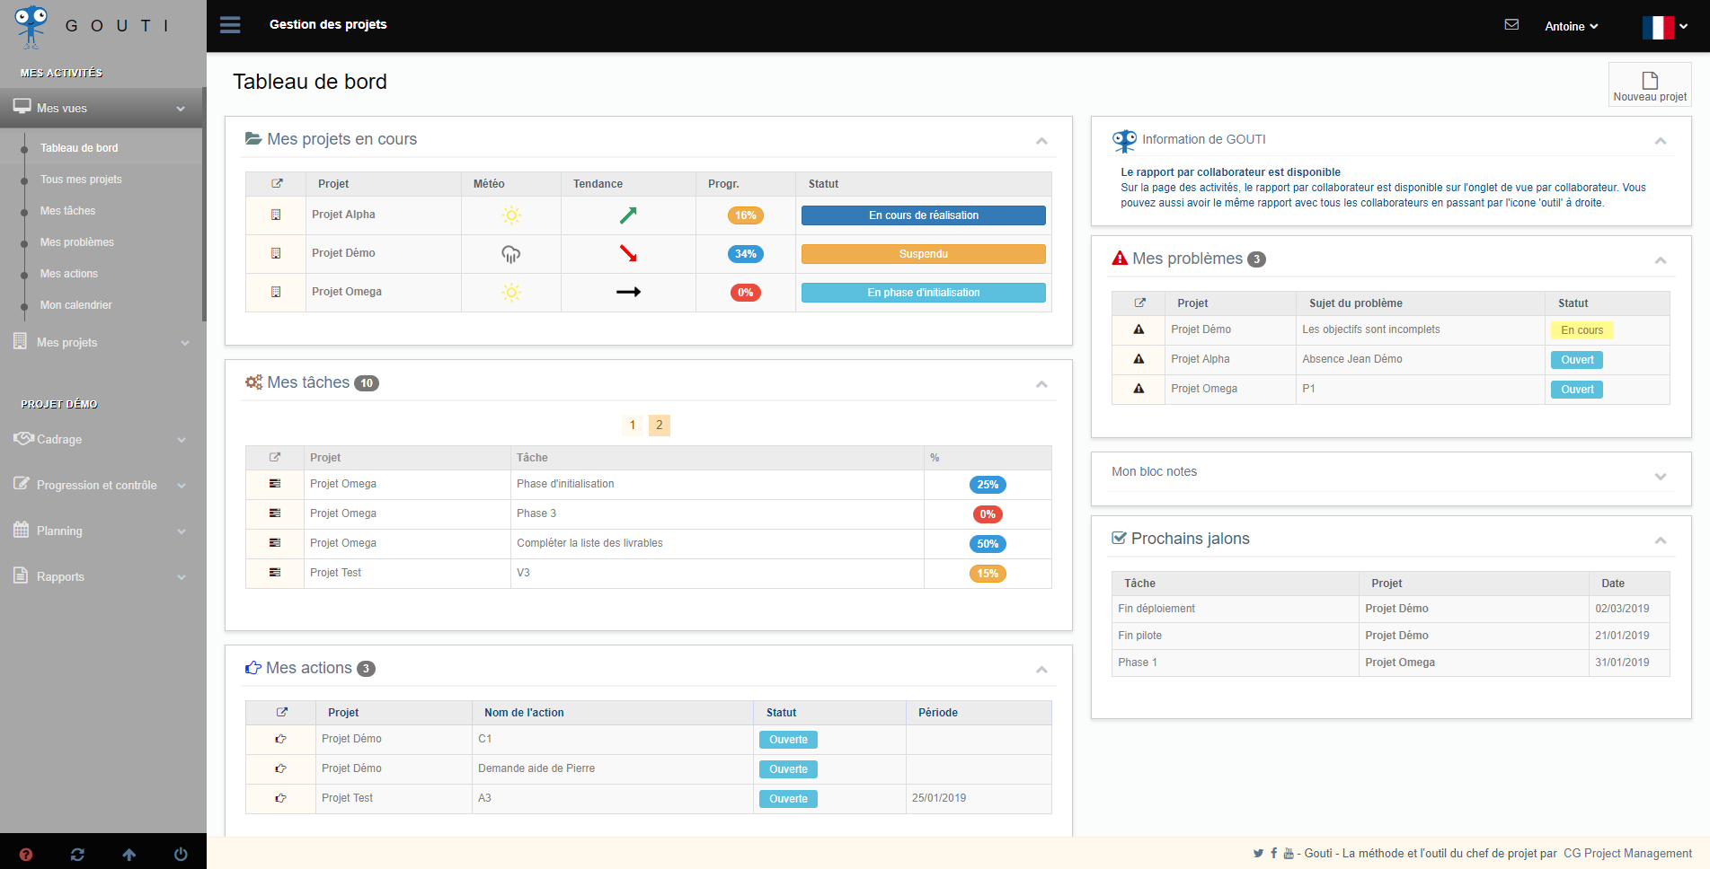Open action icon for C1 row
Image resolution: width=1710 pixels, height=869 pixels.
pyautogui.click(x=280, y=739)
